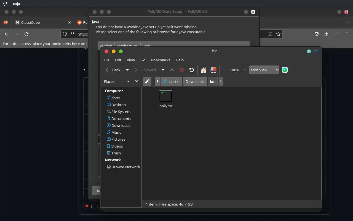Click the blue folder icon in Caja titlebar

click(316, 51)
